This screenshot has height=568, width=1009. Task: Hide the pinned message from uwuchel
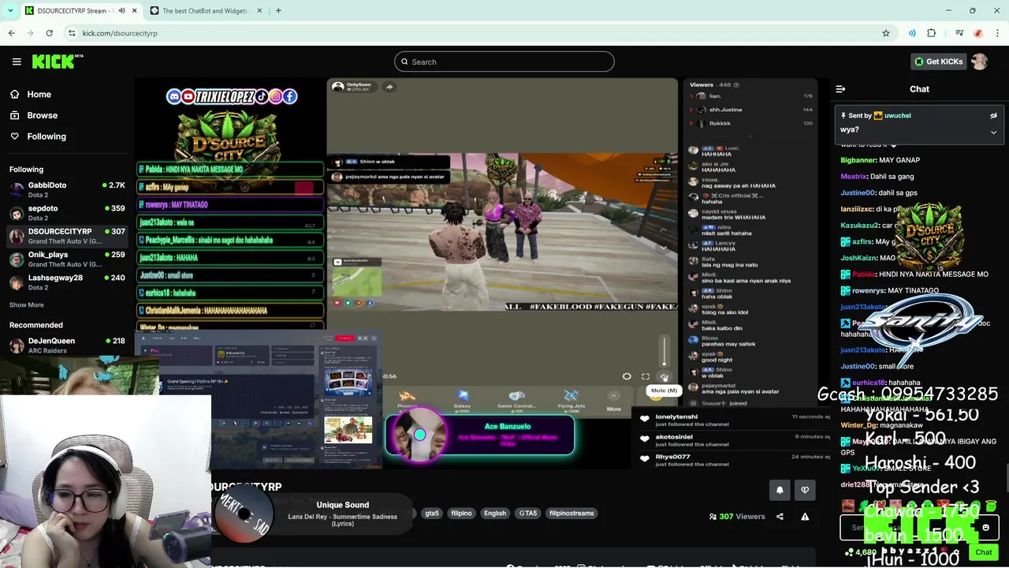point(993,116)
